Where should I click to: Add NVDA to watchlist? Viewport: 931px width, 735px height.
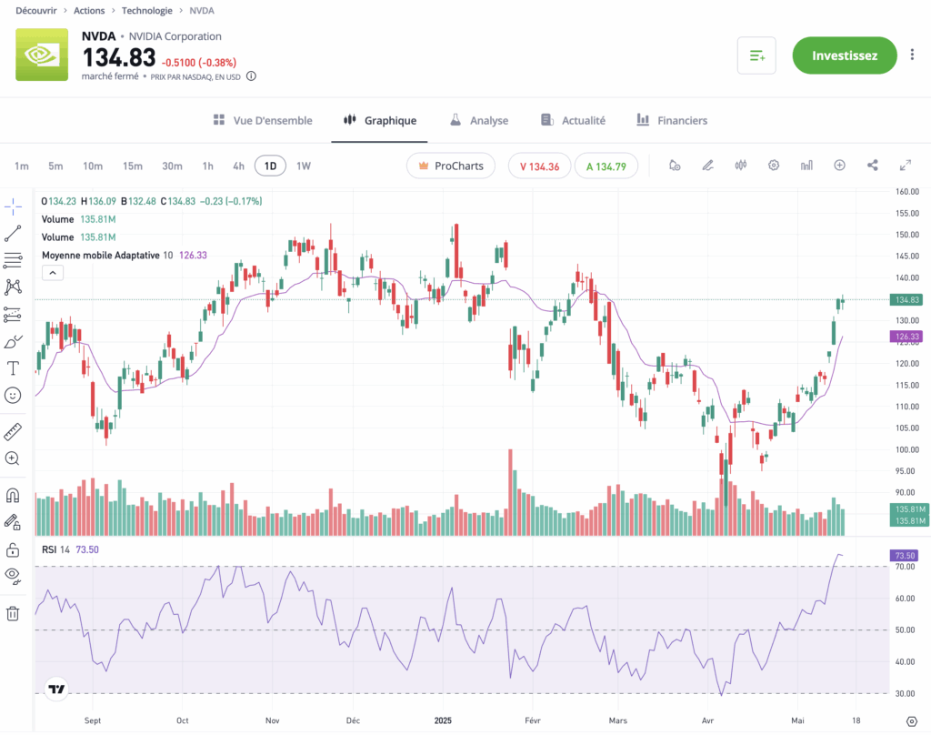click(x=756, y=55)
